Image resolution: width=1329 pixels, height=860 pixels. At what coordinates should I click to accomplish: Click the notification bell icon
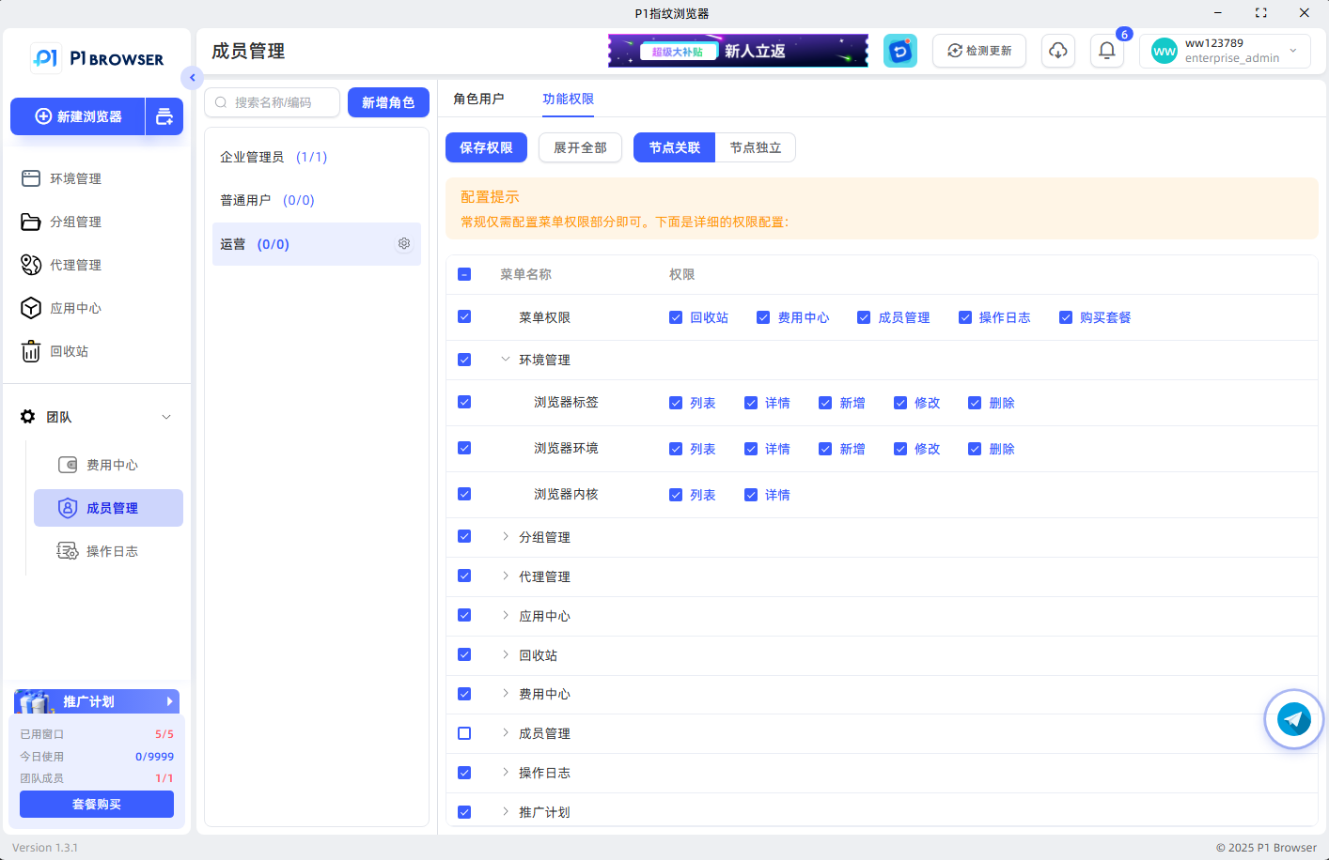tap(1106, 51)
